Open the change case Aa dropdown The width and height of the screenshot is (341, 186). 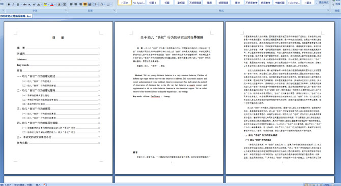pos(39,5)
